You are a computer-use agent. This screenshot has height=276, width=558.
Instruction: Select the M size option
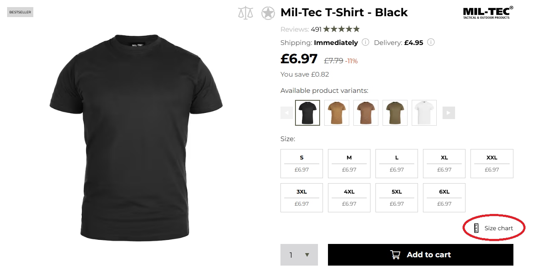[349, 163]
